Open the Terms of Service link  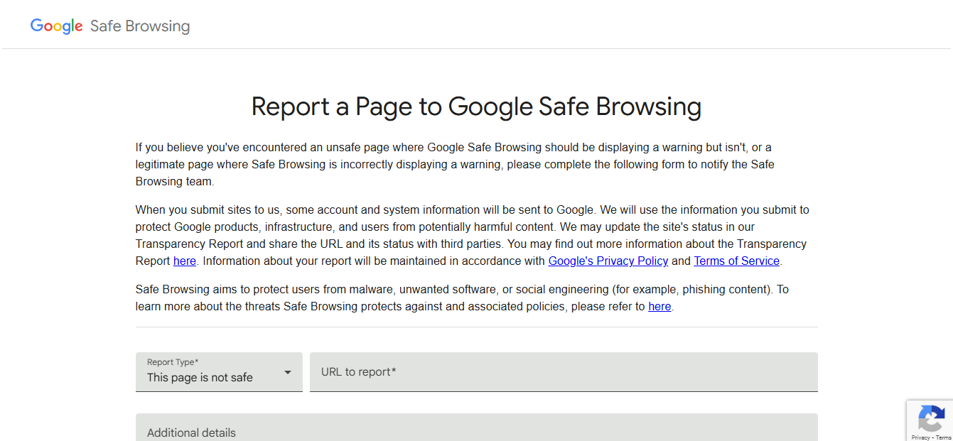click(736, 261)
